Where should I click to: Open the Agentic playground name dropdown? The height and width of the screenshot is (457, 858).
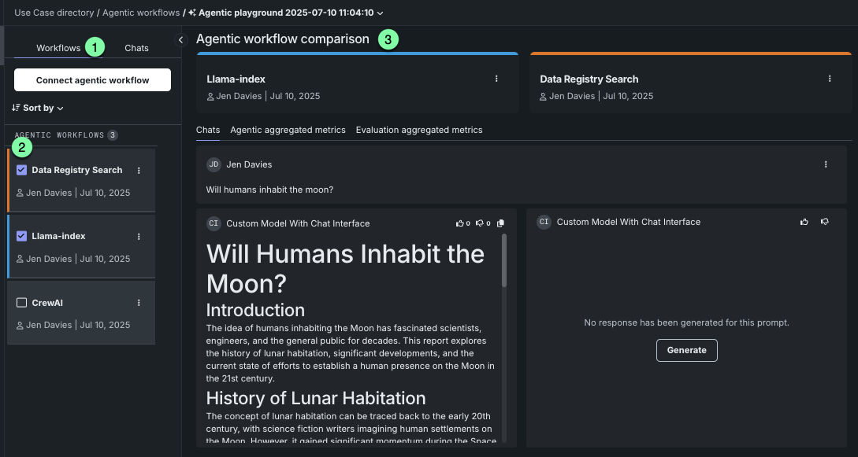click(381, 13)
